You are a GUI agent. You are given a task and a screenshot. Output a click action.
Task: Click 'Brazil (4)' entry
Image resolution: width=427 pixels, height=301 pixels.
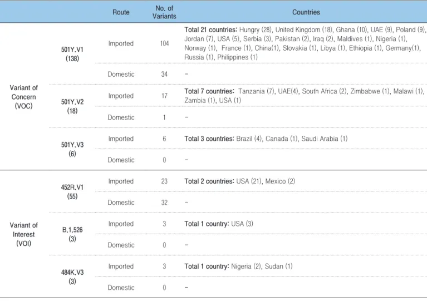(249, 139)
